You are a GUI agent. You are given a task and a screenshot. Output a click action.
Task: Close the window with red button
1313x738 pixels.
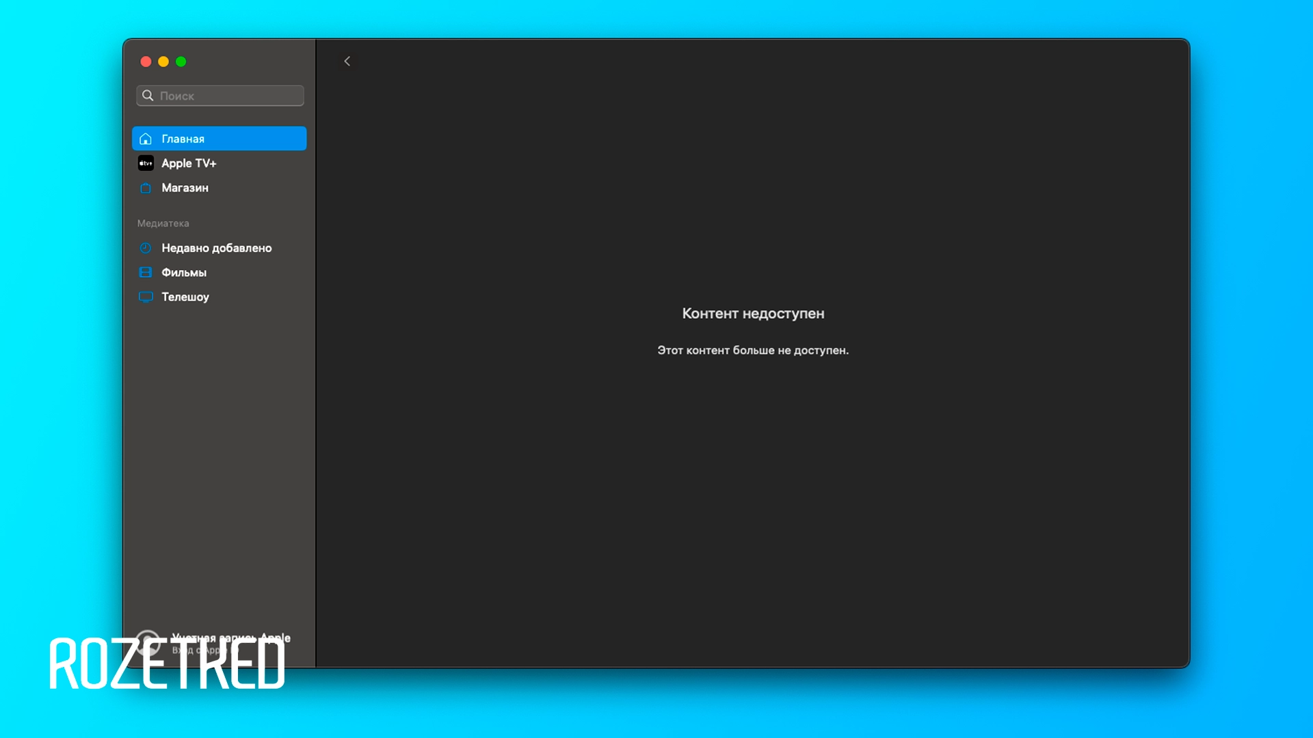(146, 61)
